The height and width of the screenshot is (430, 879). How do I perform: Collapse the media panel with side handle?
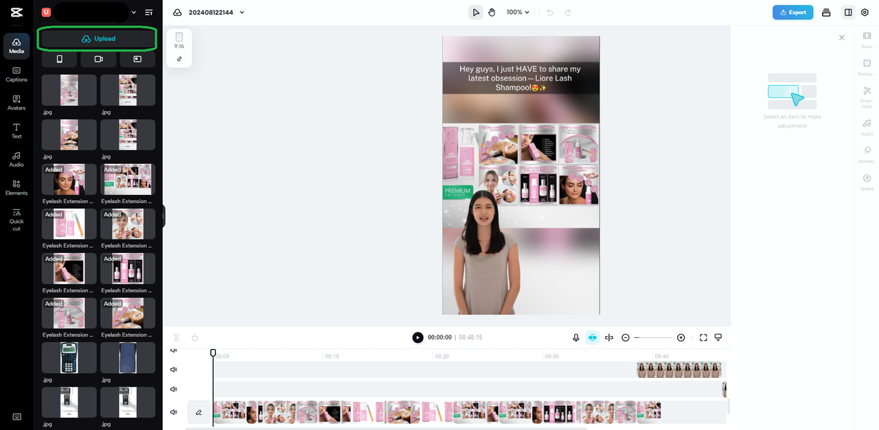163,217
